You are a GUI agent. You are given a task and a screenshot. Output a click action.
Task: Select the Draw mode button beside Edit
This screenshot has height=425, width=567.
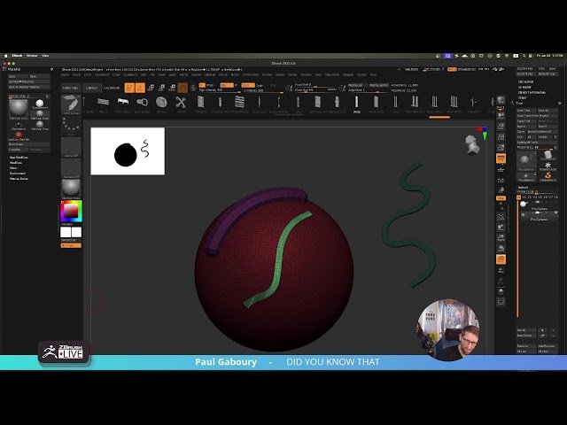(139, 88)
